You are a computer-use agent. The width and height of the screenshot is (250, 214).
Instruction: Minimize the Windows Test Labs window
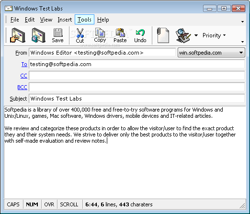point(209,9)
